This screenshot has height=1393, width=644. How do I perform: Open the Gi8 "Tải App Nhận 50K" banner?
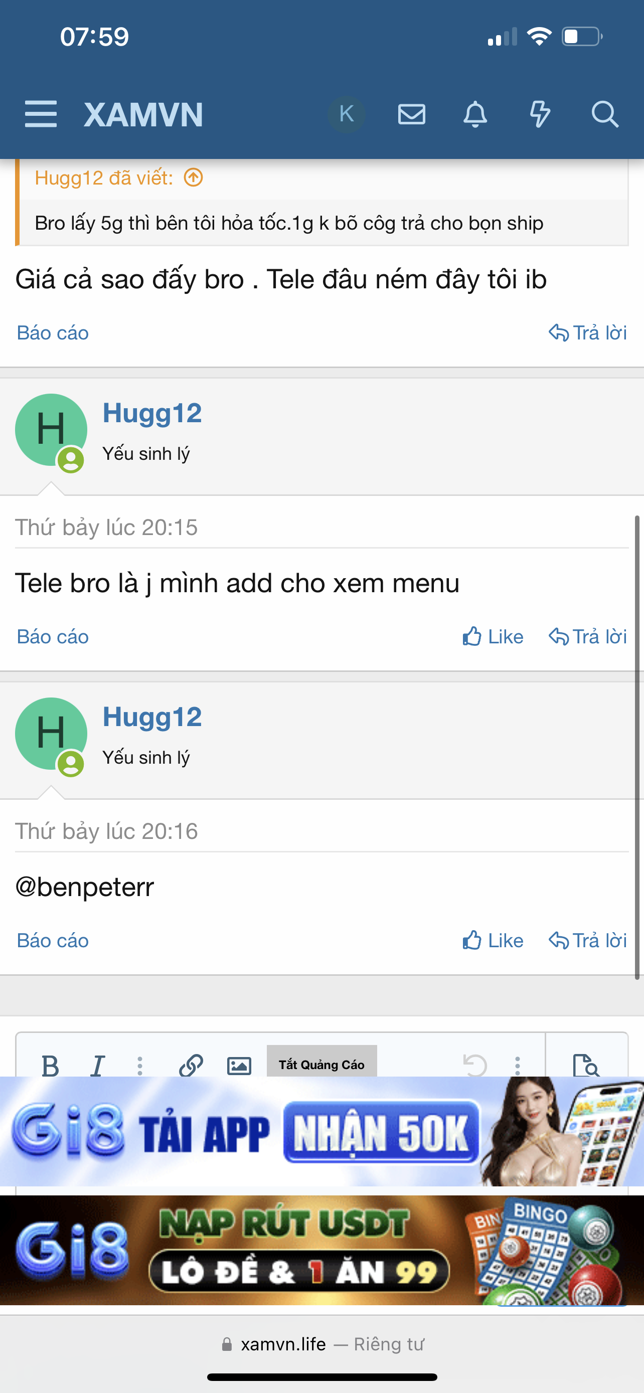321,1132
